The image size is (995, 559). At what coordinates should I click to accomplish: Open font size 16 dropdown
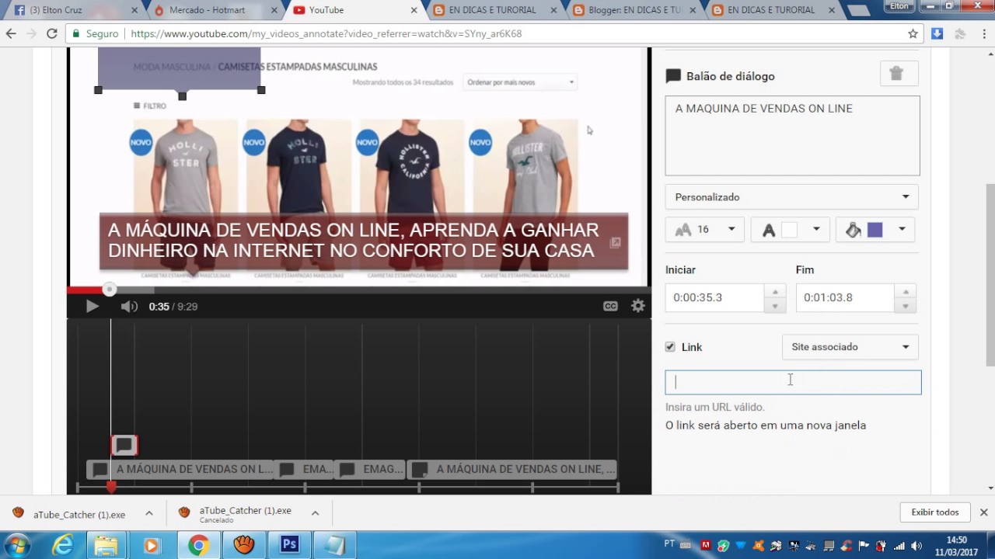coord(704,229)
